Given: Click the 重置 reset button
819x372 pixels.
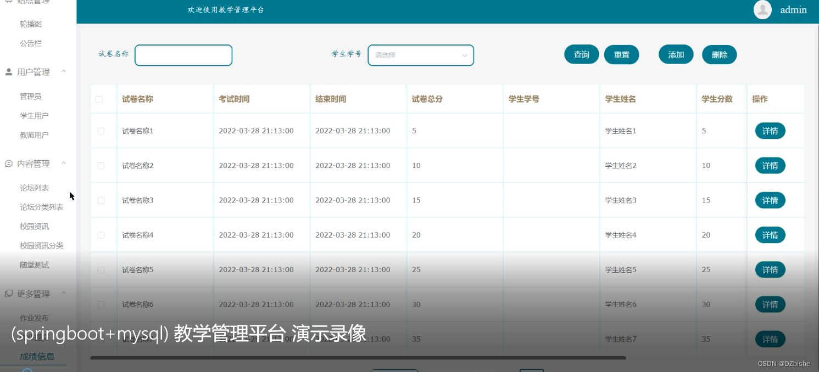Looking at the screenshot, I should pyautogui.click(x=621, y=55).
